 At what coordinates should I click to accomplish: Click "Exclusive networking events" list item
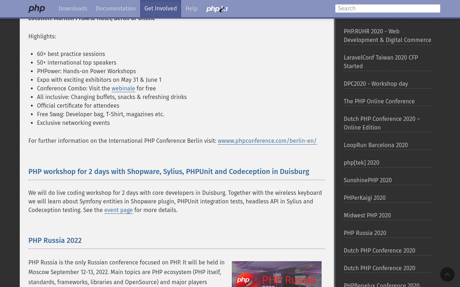[x=73, y=123]
